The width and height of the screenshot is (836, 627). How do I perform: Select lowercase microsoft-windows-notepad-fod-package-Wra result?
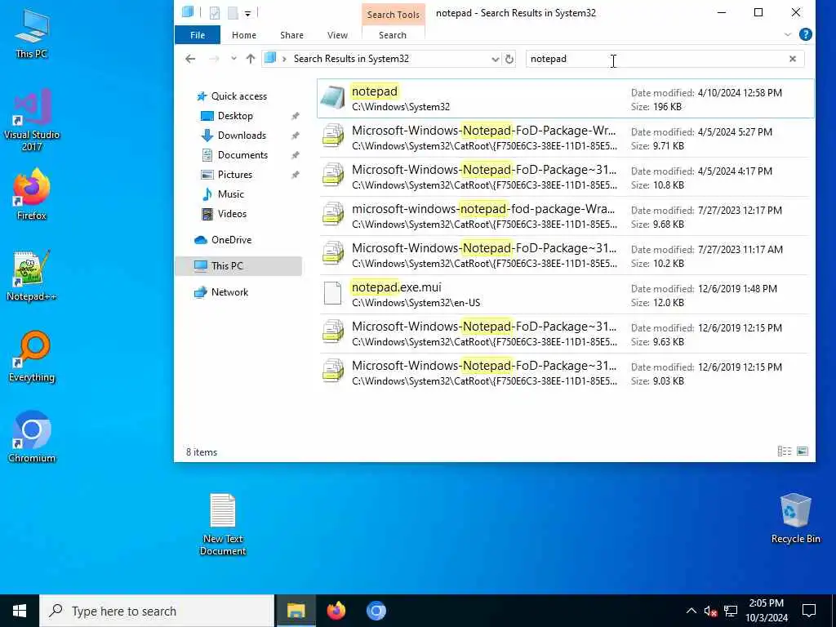565,216
